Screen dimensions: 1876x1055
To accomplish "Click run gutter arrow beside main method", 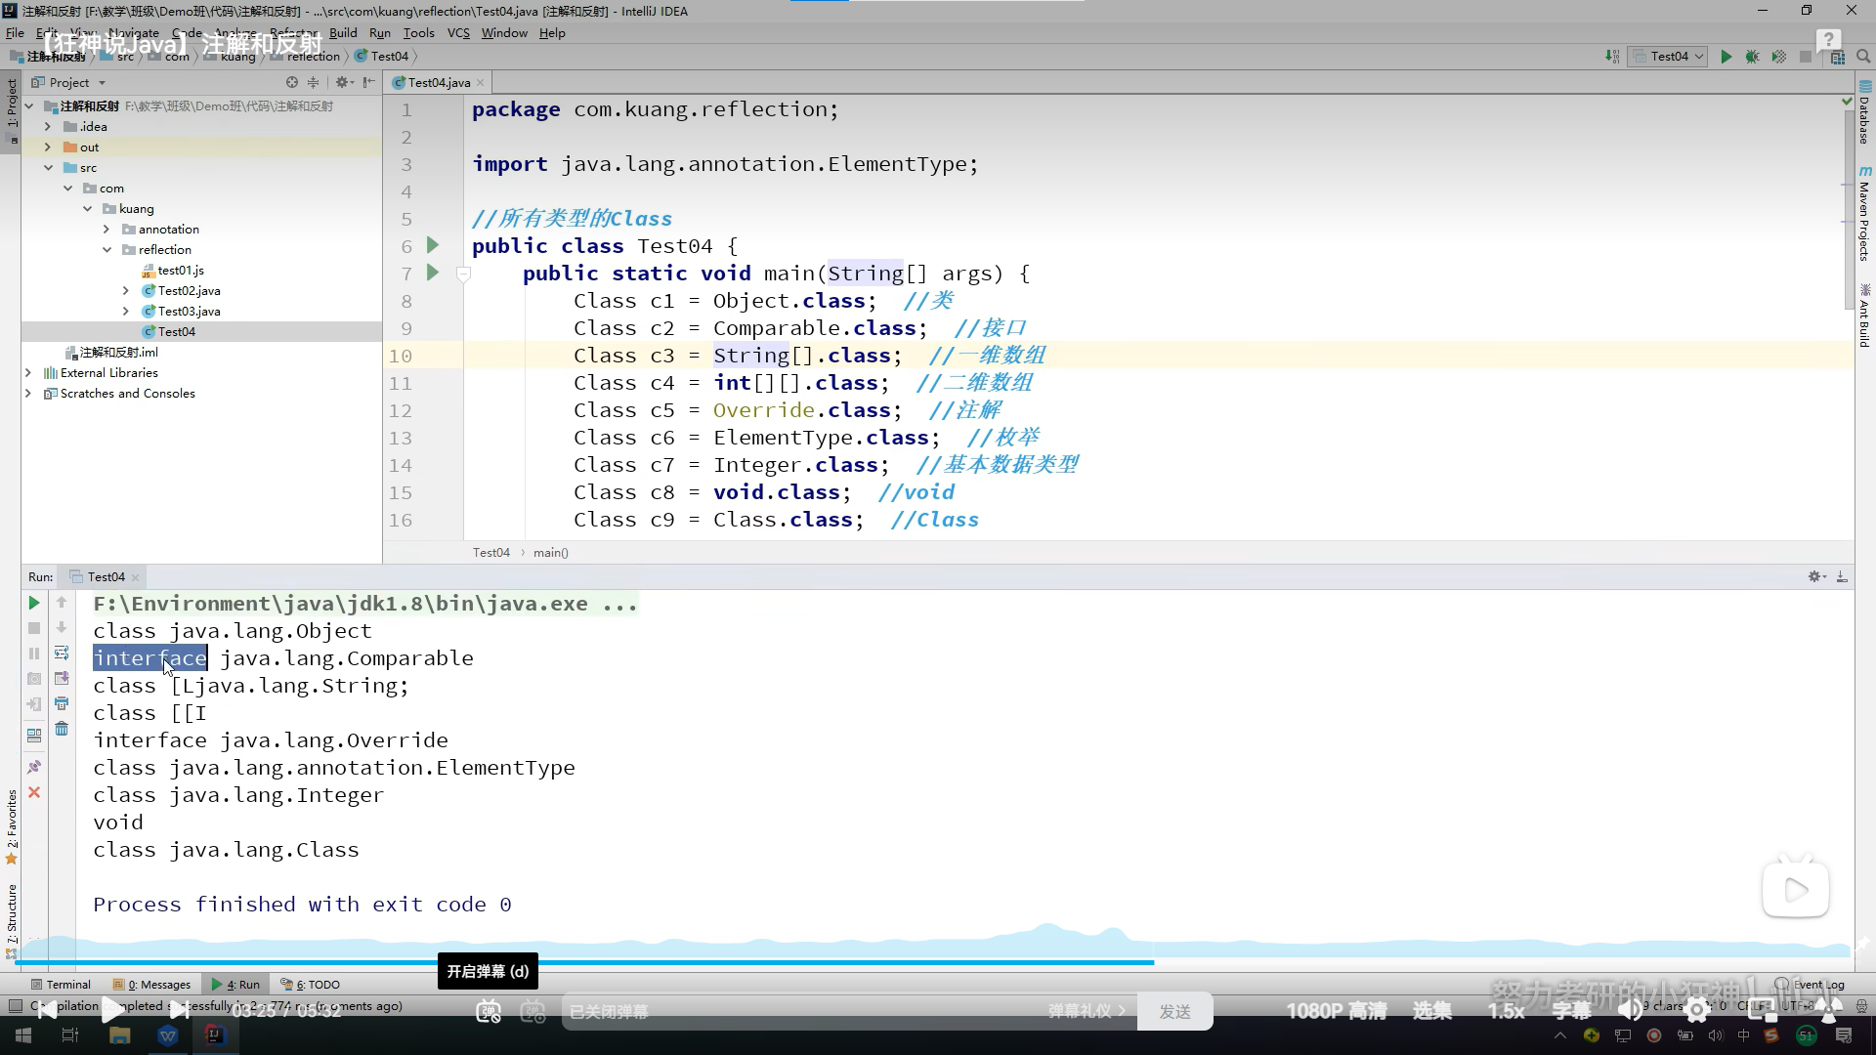I will pos(433,273).
